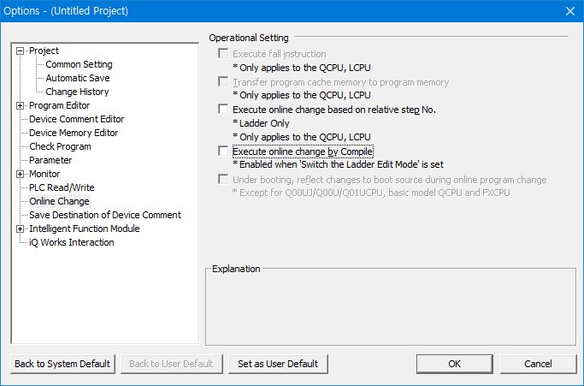Toggle Under booting reflect changes checkbox
Viewport: 584px width, 386px height.
(x=223, y=180)
